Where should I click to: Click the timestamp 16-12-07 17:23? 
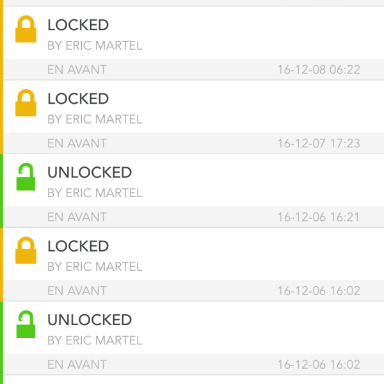pos(318,143)
